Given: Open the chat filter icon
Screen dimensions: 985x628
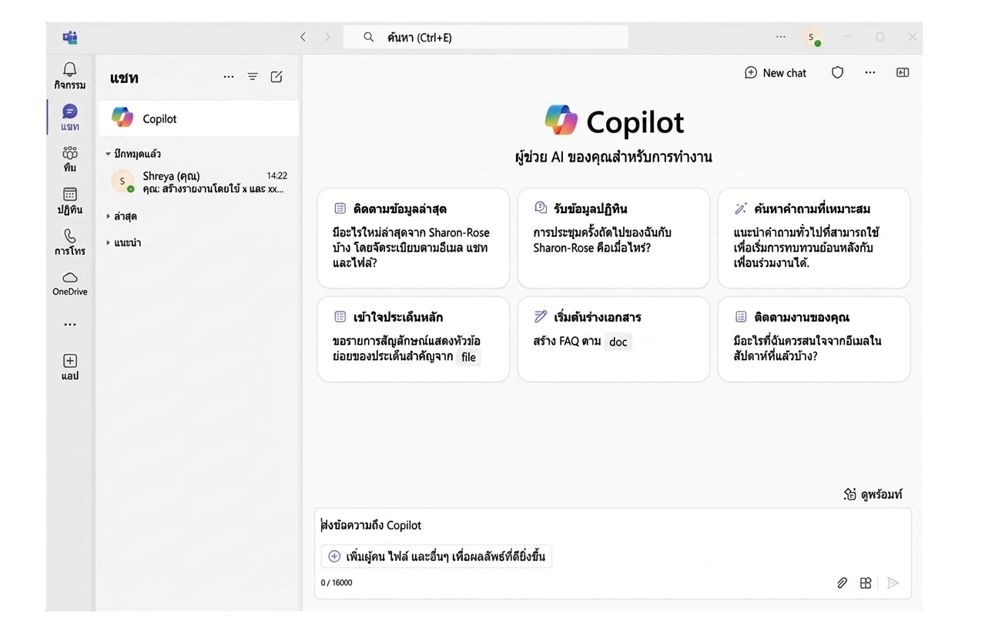Looking at the screenshot, I should pyautogui.click(x=253, y=77).
